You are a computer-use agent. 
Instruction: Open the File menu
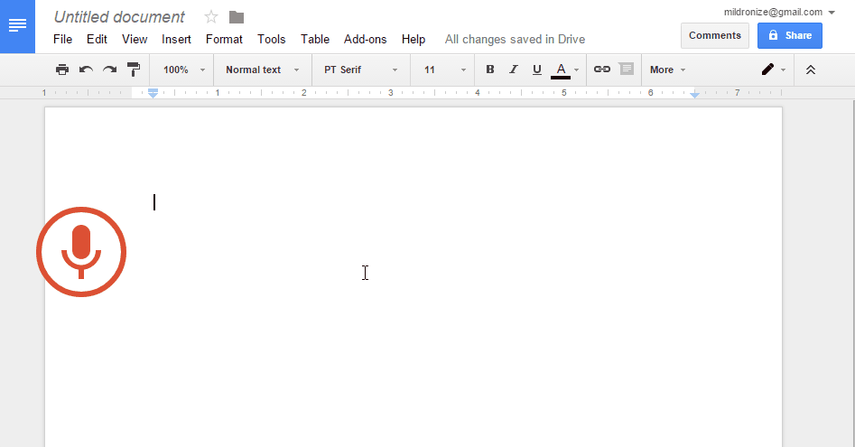coord(62,39)
